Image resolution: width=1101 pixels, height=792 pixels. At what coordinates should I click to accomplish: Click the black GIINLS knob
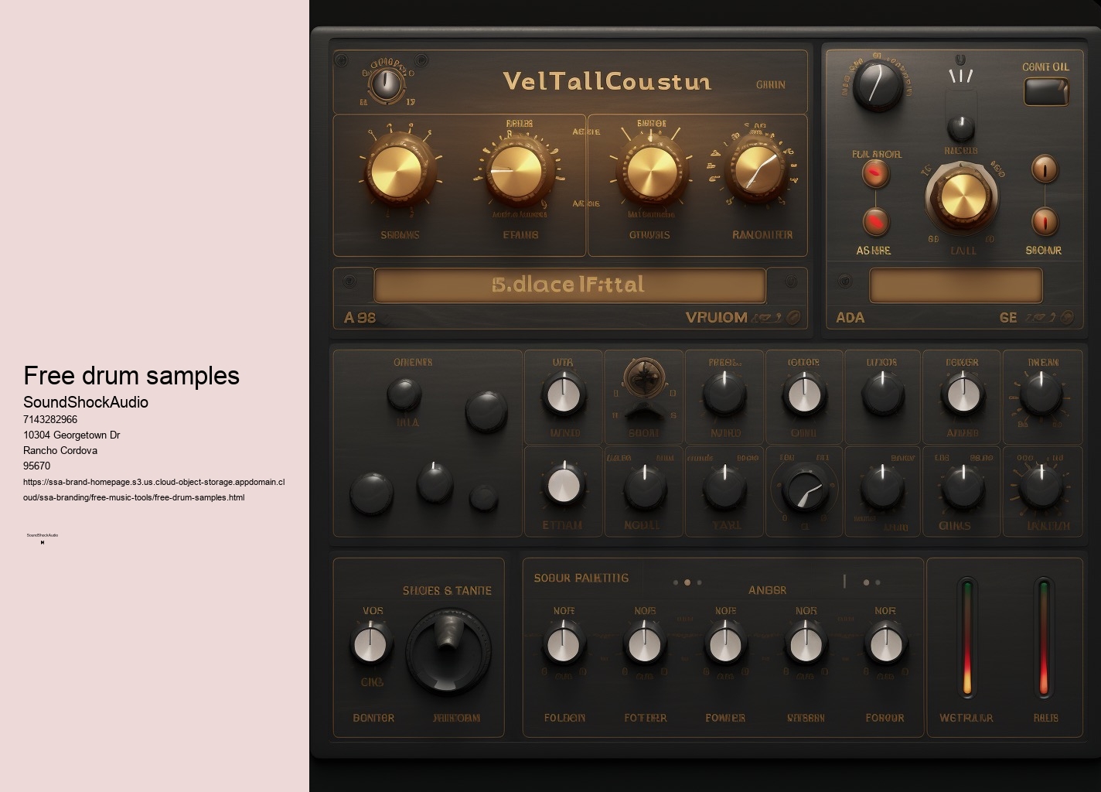click(963, 487)
